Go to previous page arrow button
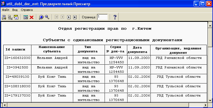 point(63,17)
